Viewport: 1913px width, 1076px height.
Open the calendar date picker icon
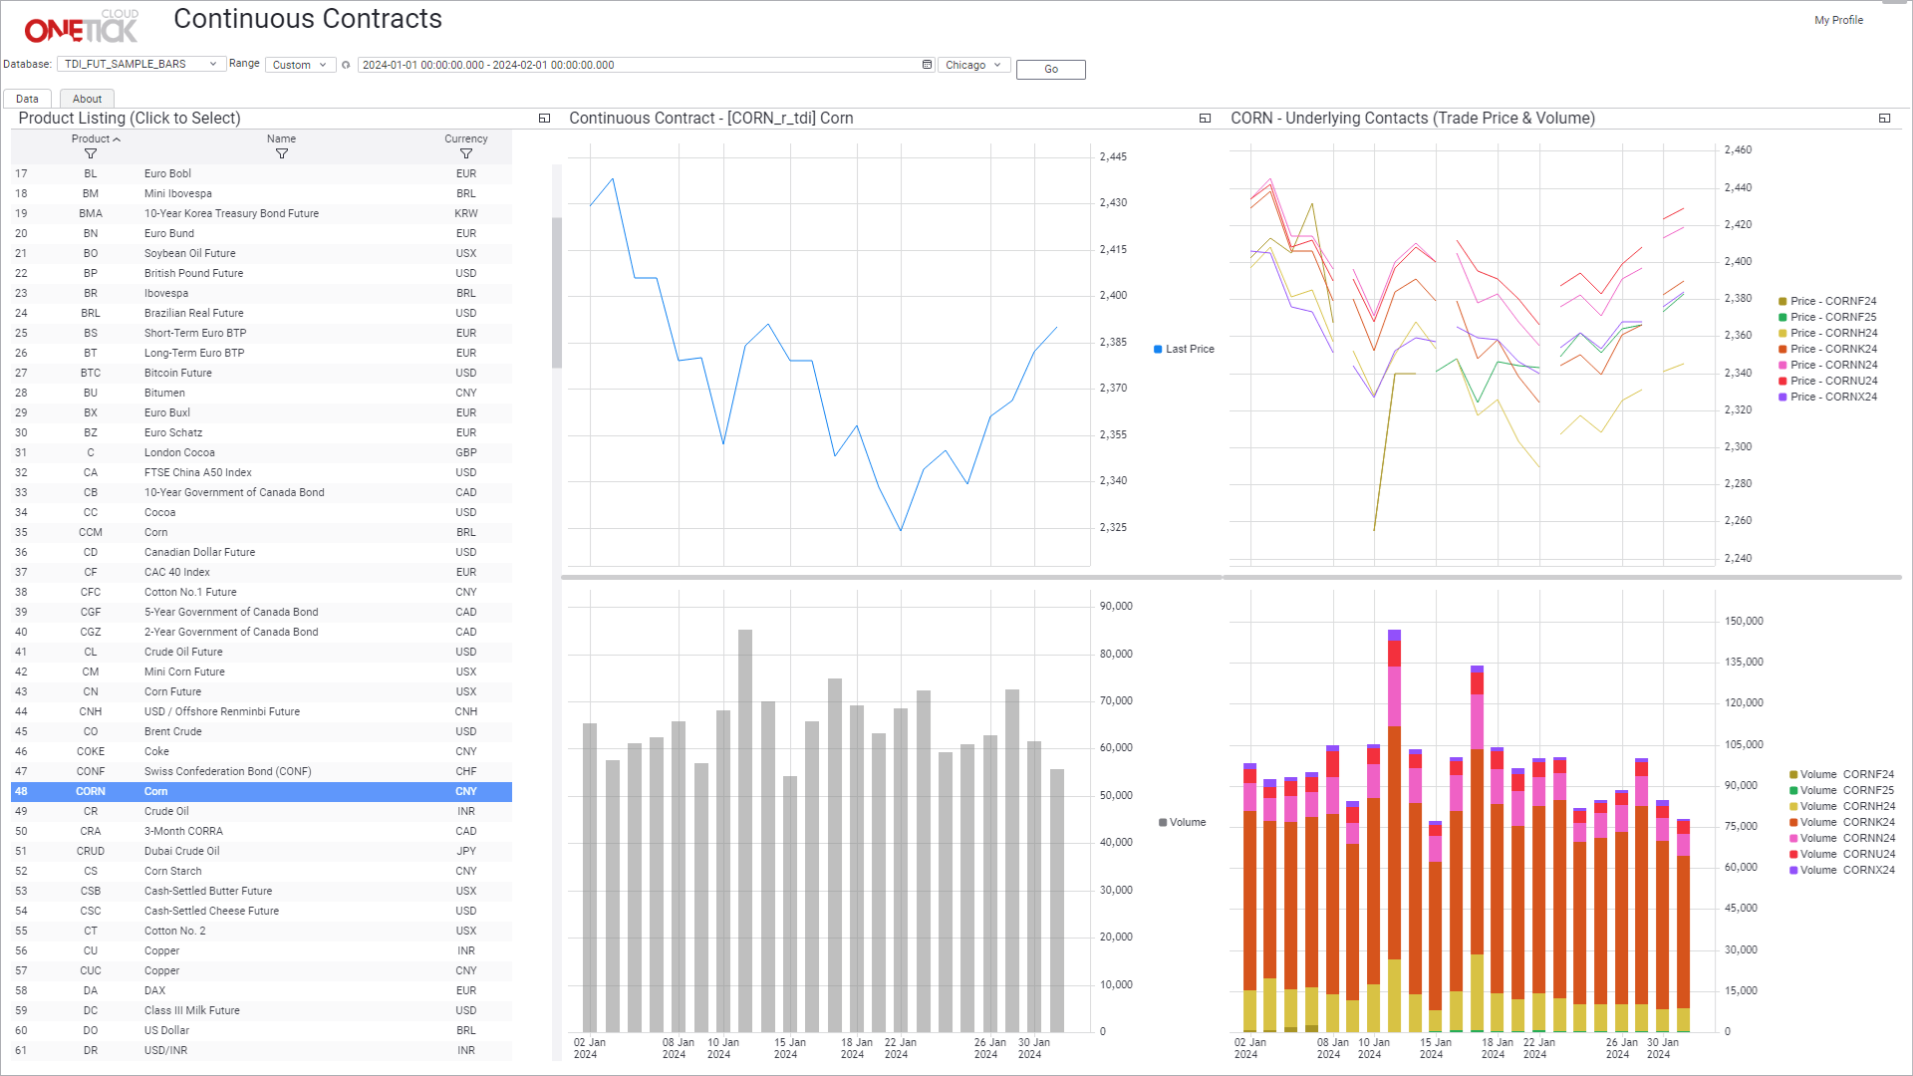(927, 65)
